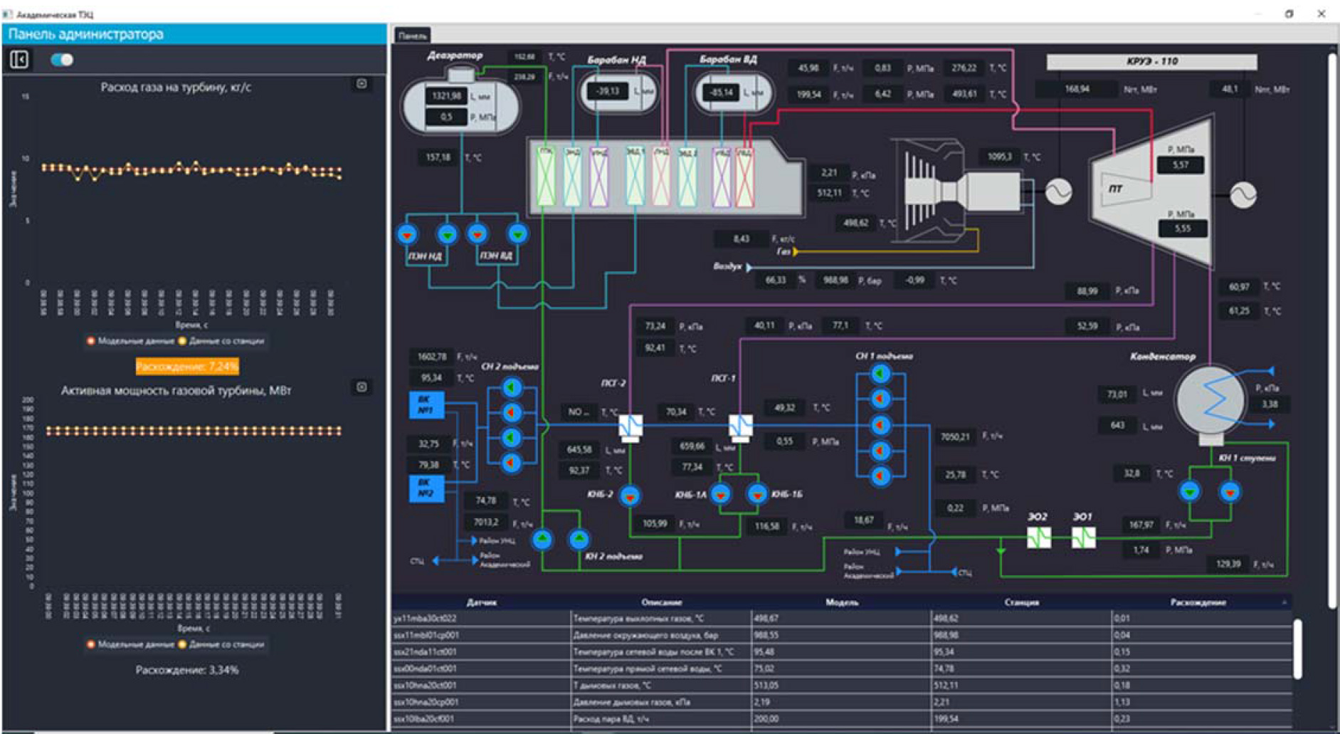Click the network water flow value 7050,21

point(955,437)
